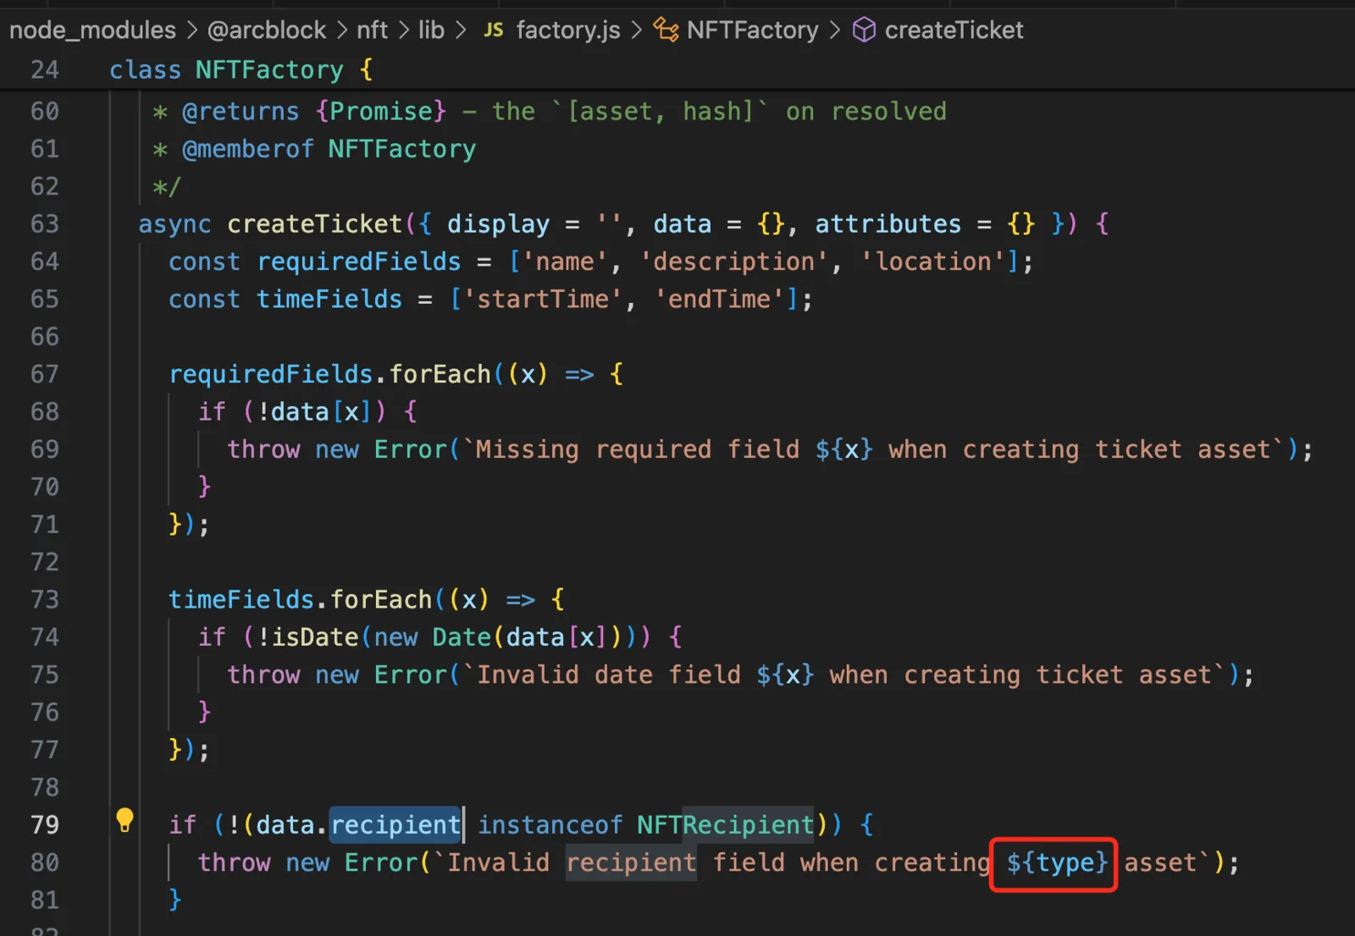Open the node_modules breadcrumb segment
The image size is (1355, 936).
[92, 30]
